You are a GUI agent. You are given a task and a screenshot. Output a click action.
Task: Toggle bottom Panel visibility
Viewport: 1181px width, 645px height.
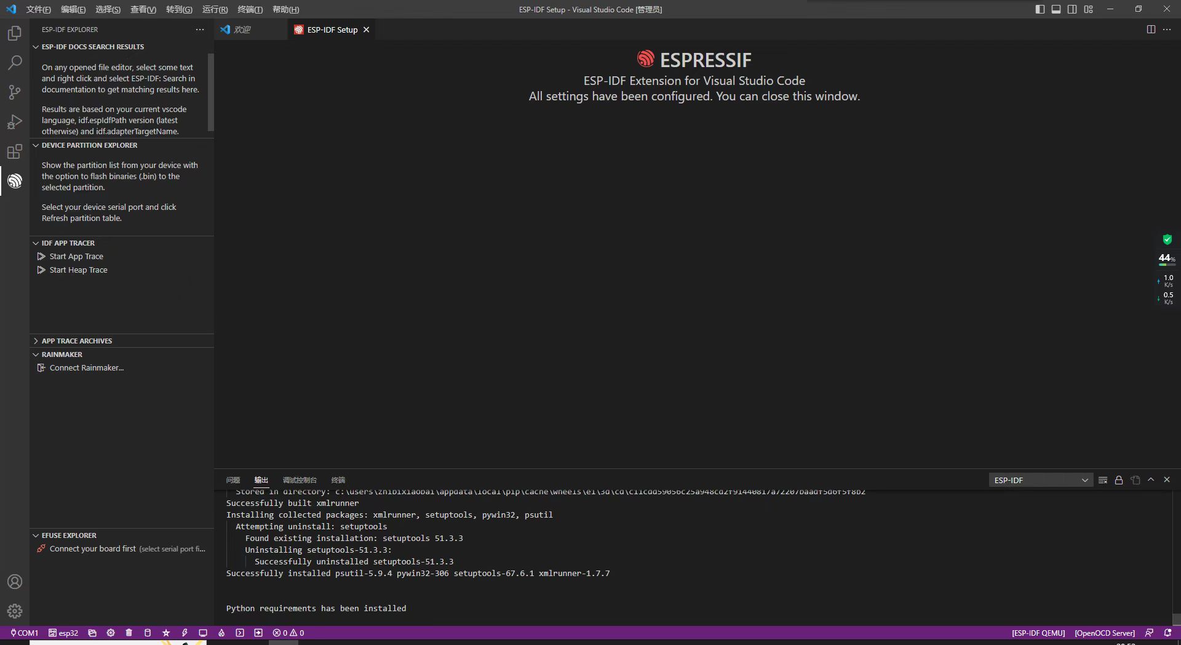click(x=1056, y=9)
